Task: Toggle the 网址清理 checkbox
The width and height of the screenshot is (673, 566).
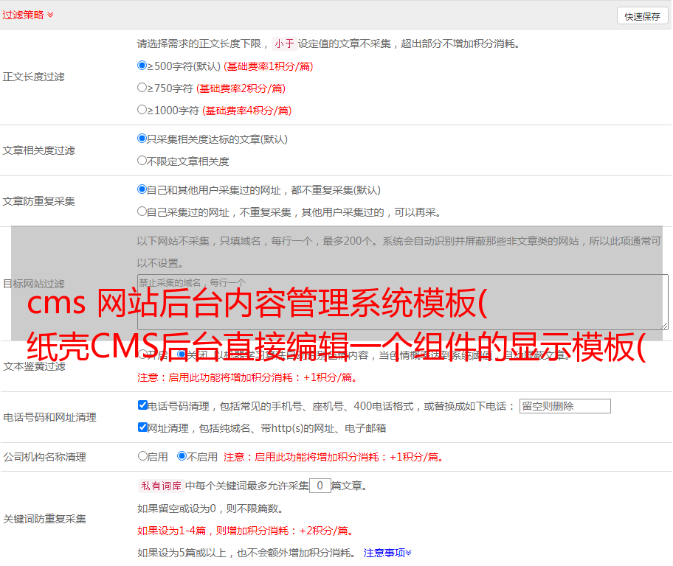Action: (143, 427)
